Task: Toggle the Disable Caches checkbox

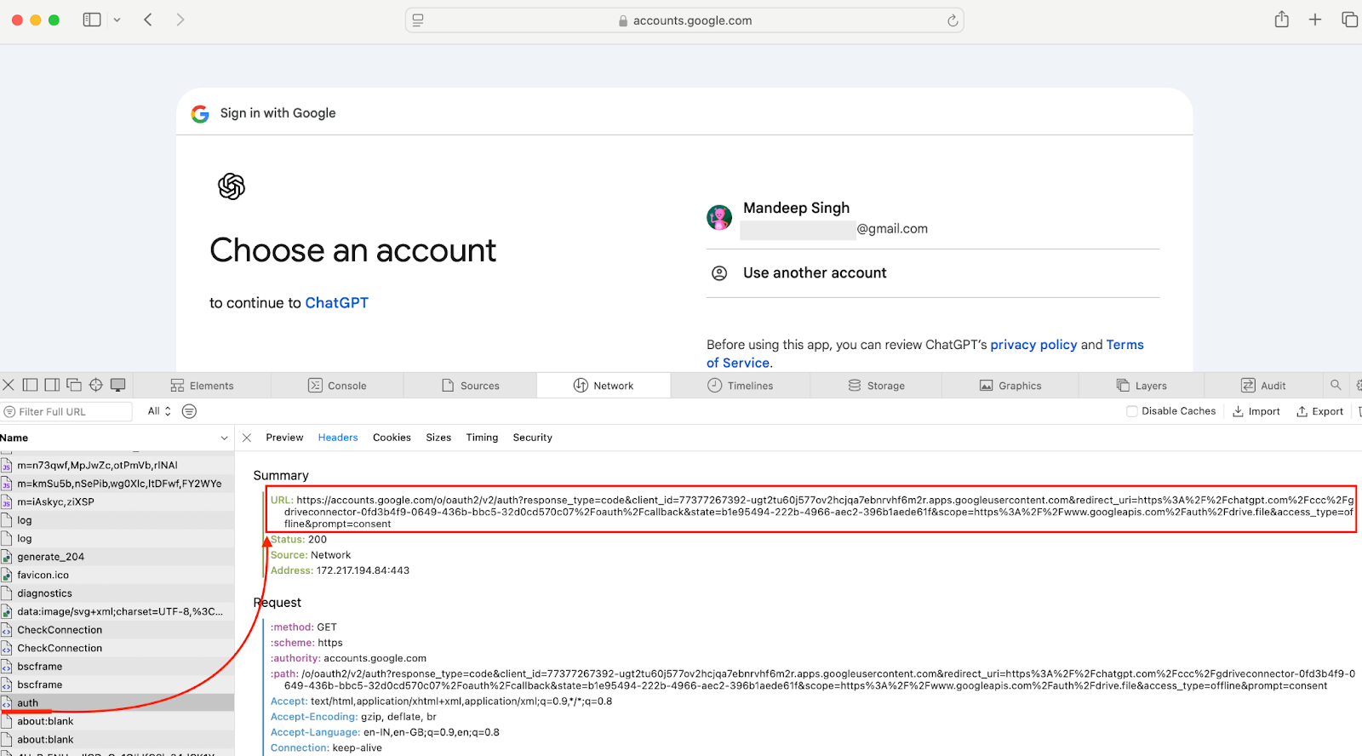Action: 1132,411
